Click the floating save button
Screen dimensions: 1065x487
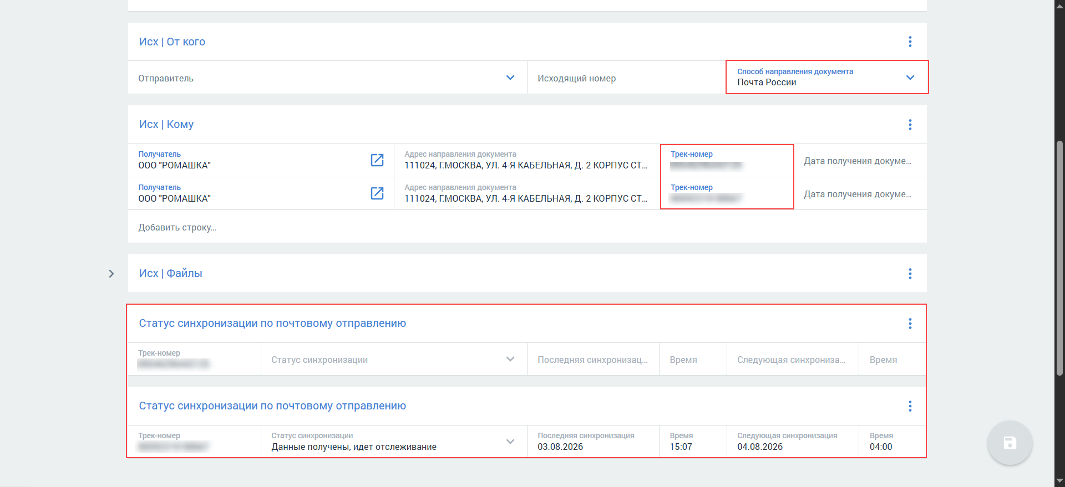tap(1010, 443)
